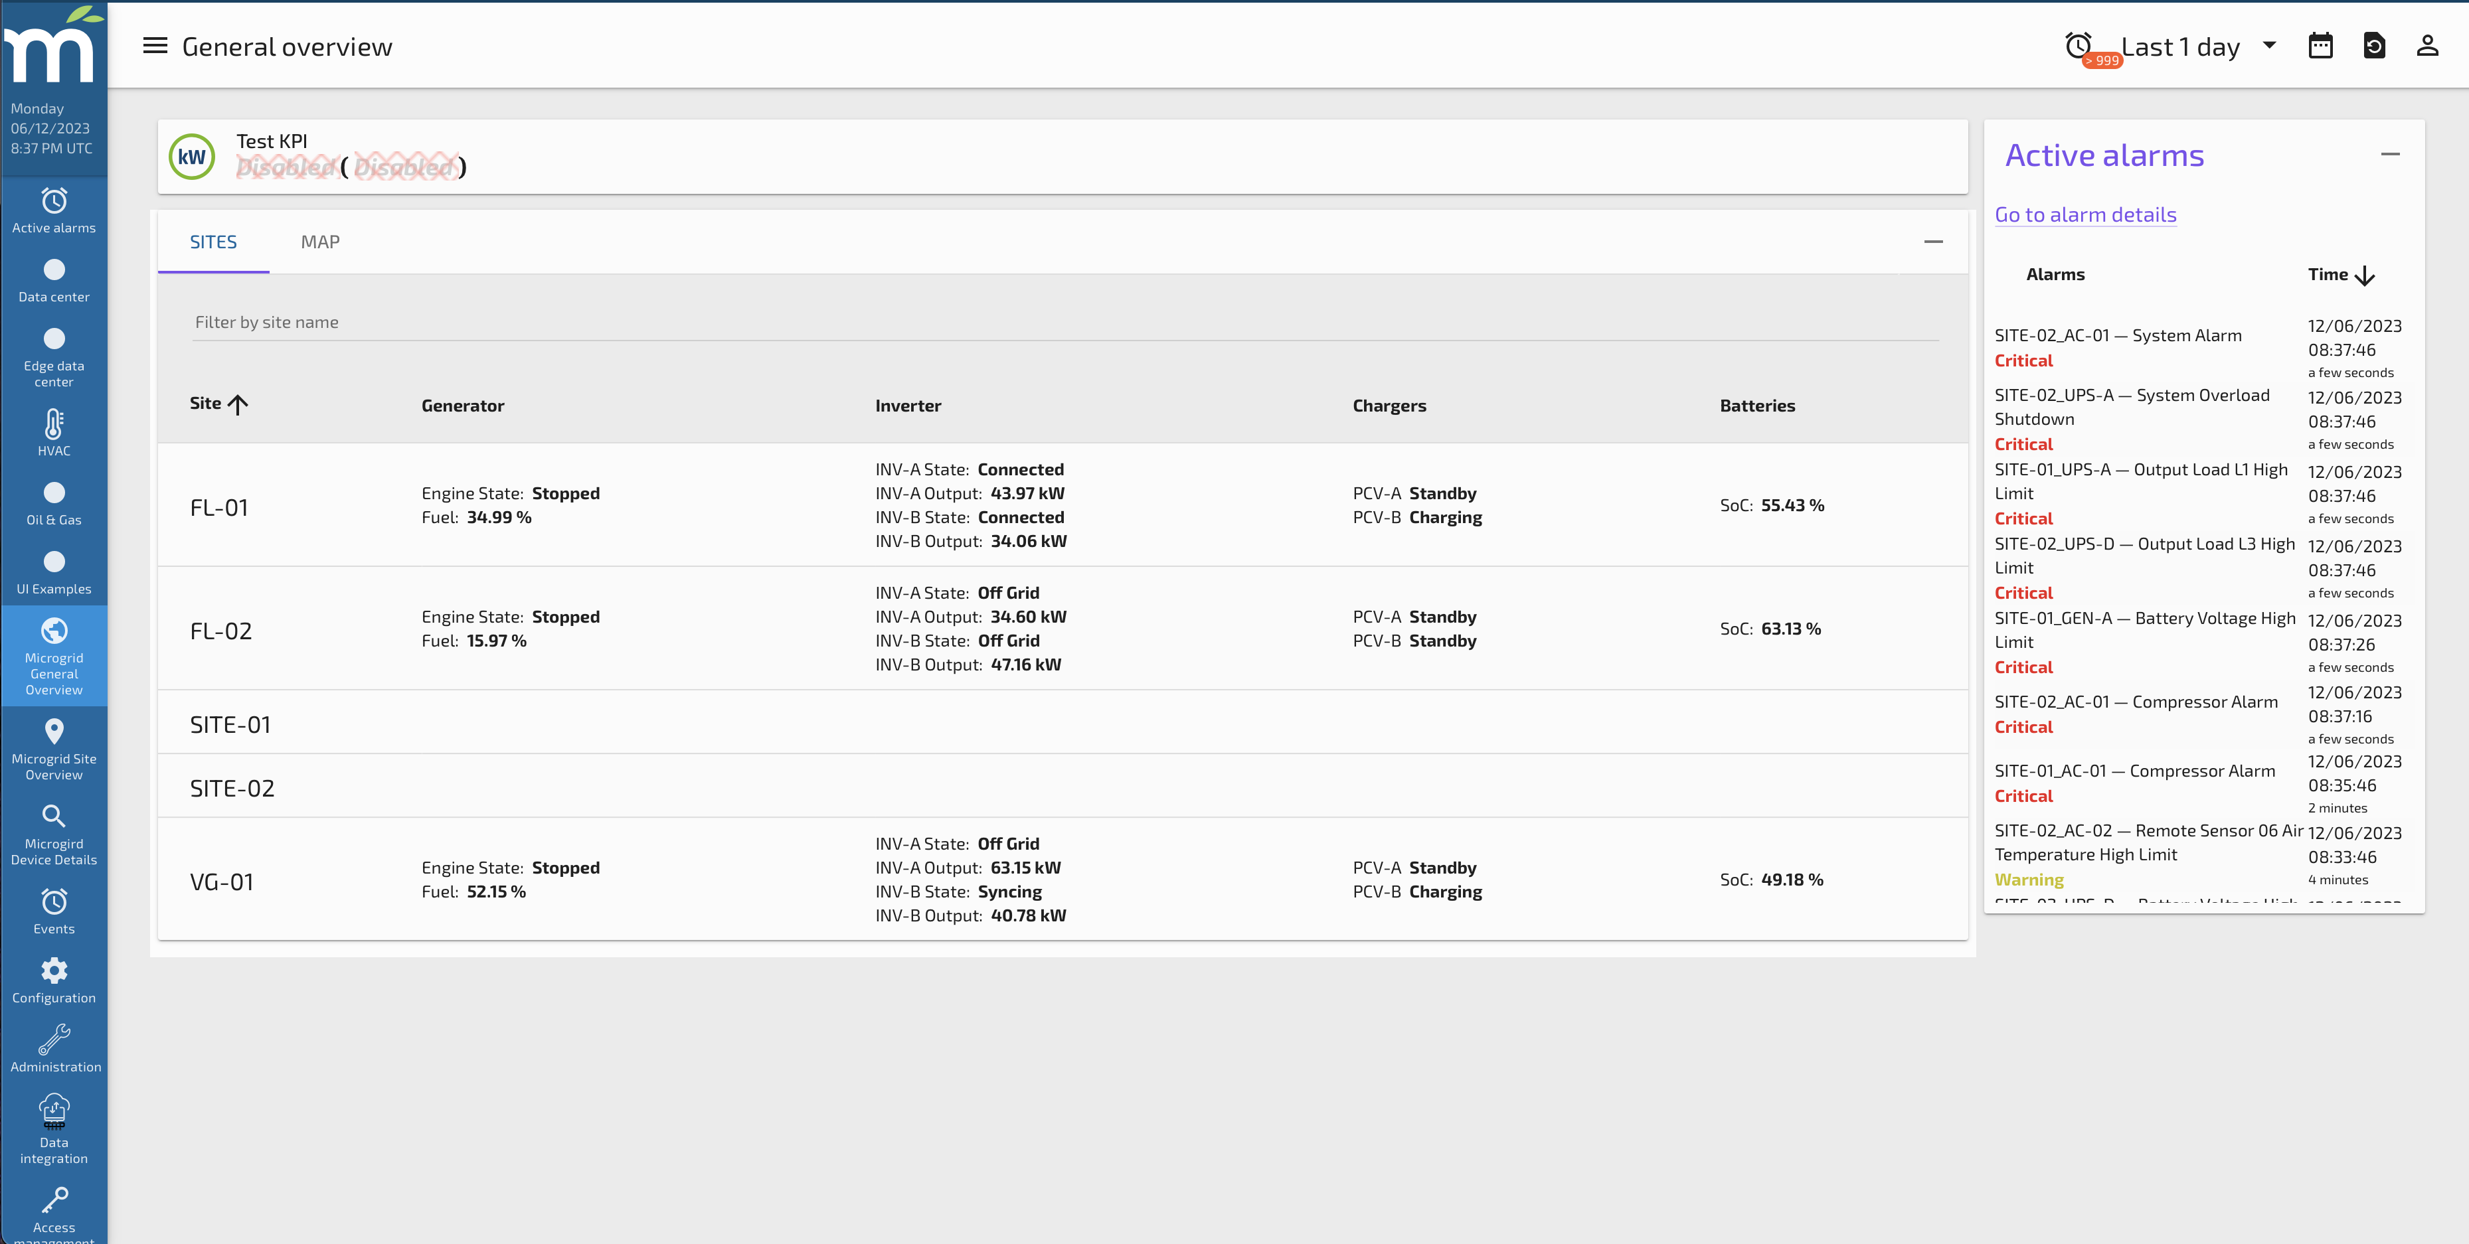Viewport: 2469px width, 1244px height.
Task: Switch to the MAP tab
Action: pyautogui.click(x=320, y=242)
